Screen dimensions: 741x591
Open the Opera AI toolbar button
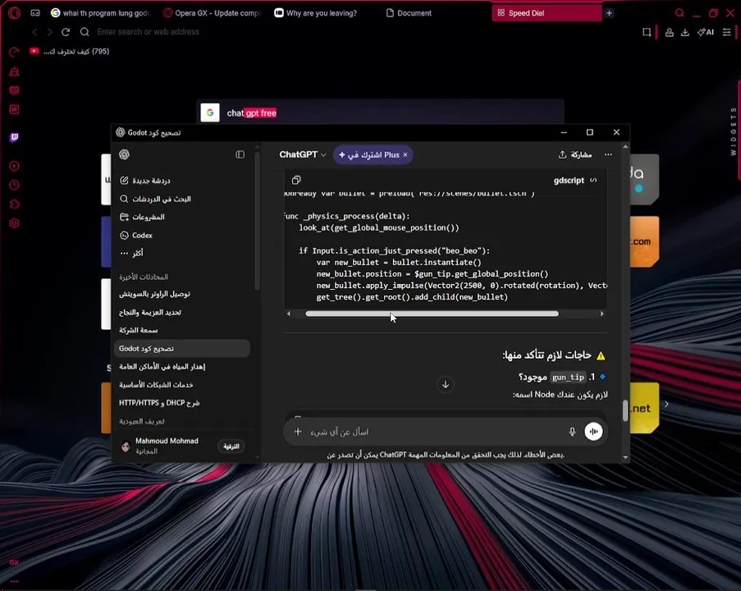pos(706,32)
